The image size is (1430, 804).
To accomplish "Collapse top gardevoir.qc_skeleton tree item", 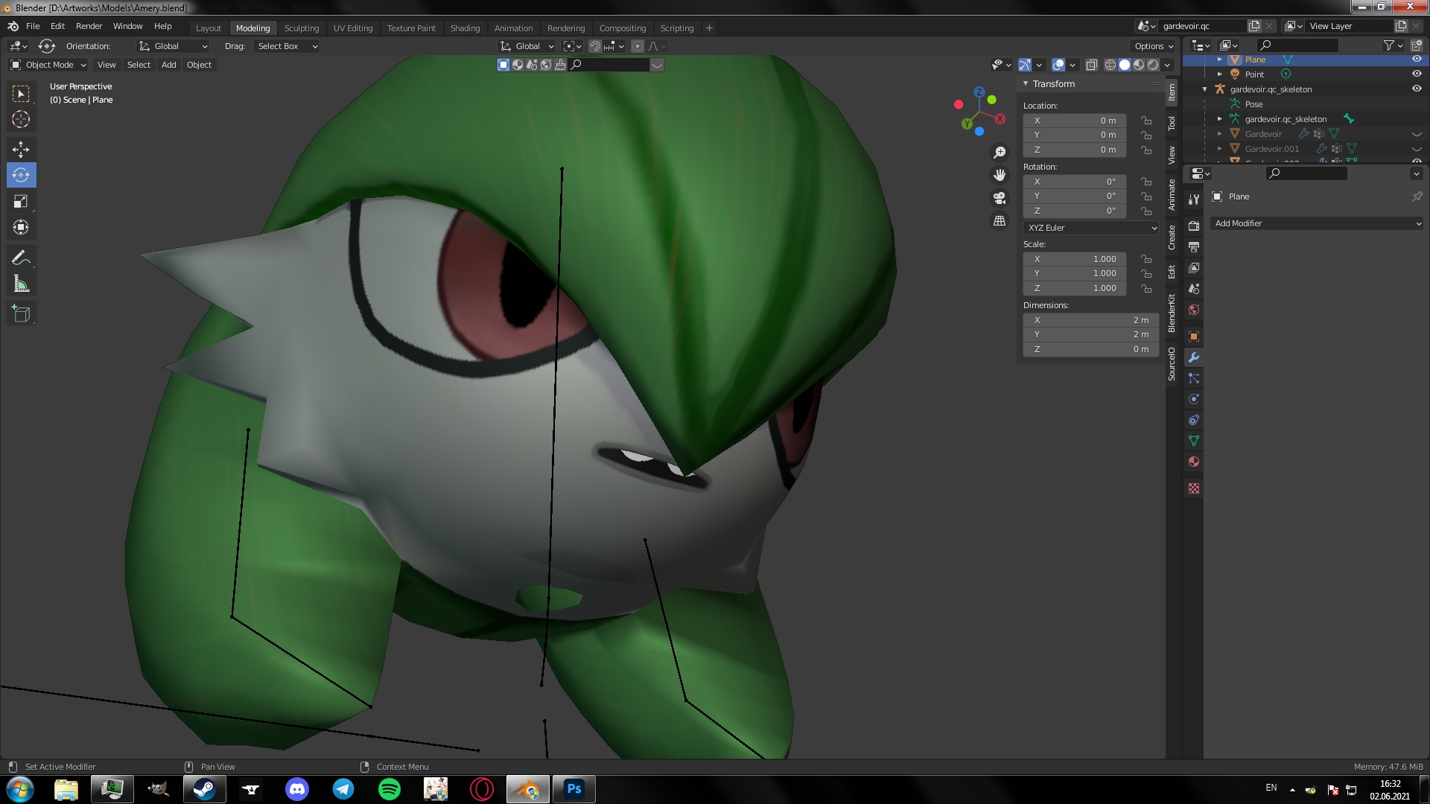I will (x=1204, y=89).
